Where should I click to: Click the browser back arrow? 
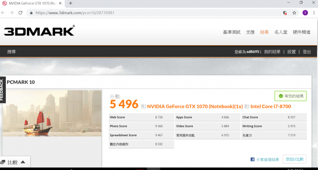point(3,13)
